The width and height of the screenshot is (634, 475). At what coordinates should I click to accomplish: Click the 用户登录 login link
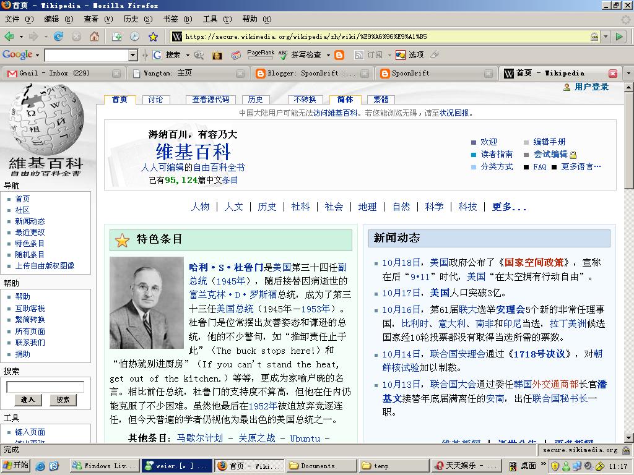point(591,87)
